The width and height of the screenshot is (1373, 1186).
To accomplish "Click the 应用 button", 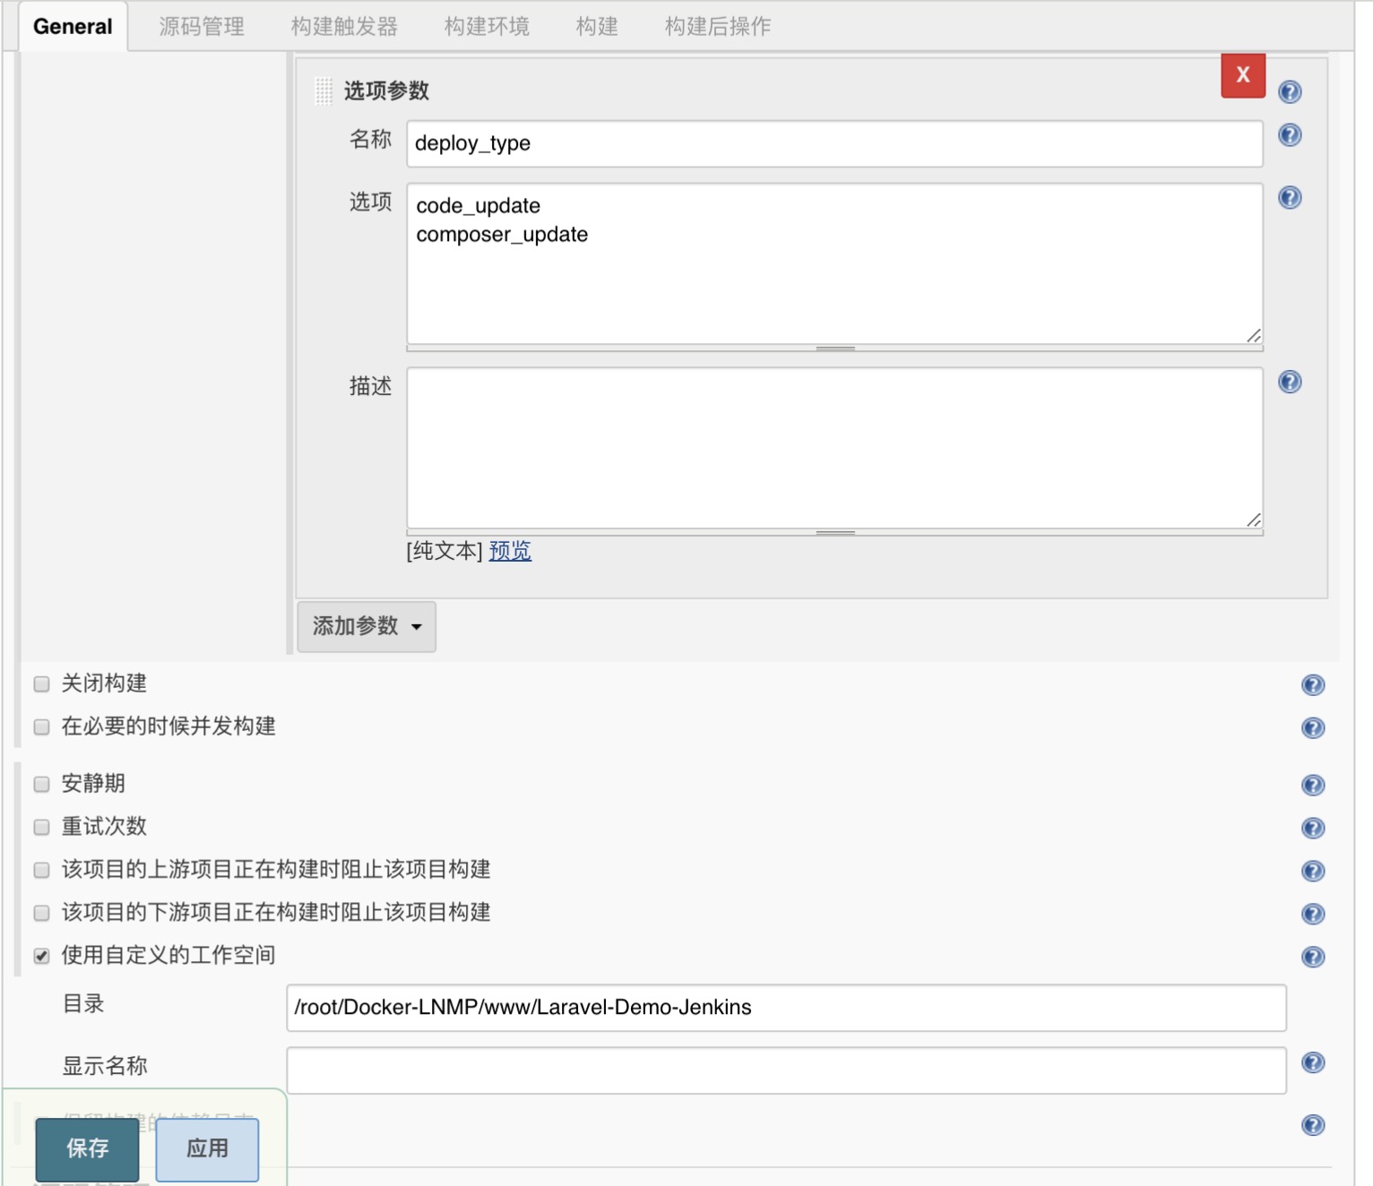I will click(207, 1149).
